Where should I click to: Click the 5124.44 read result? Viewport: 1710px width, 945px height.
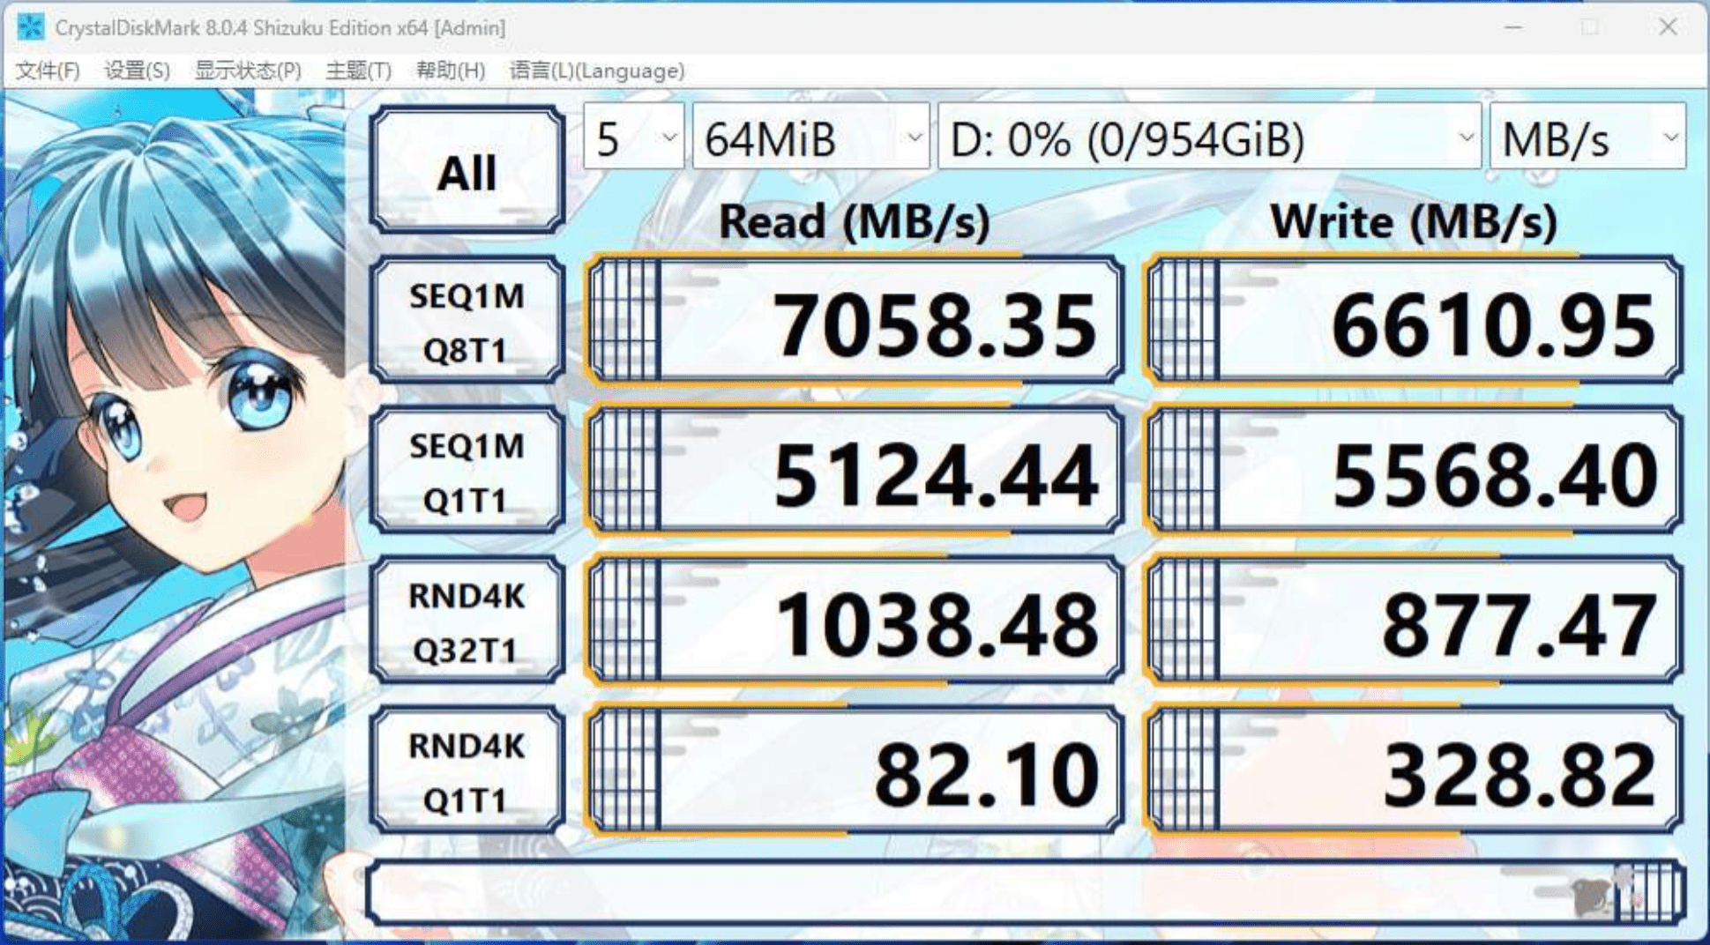click(x=855, y=471)
